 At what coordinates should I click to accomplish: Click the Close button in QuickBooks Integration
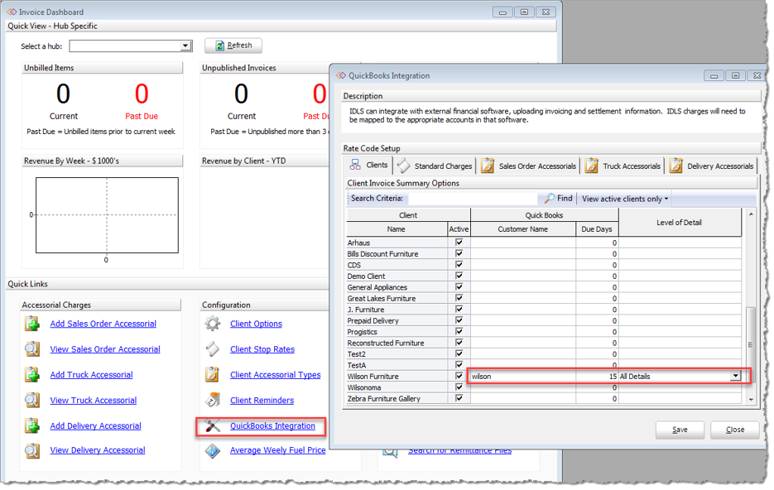(735, 430)
